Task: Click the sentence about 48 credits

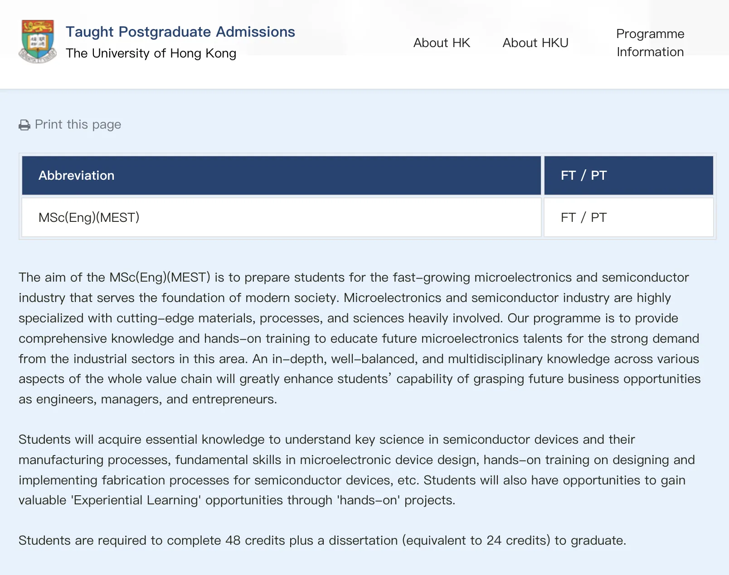Action: [322, 541]
